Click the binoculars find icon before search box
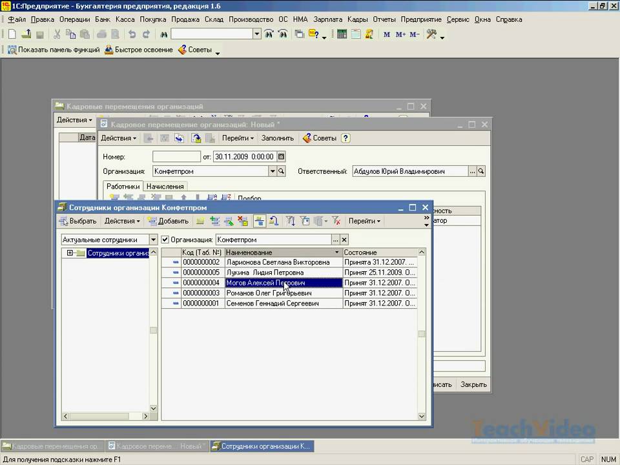Viewport: 620px width, 465px height. point(163,34)
